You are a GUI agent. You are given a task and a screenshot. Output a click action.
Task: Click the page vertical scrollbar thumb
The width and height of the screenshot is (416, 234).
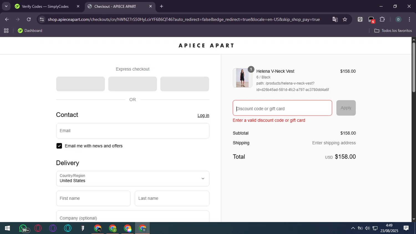[414, 67]
